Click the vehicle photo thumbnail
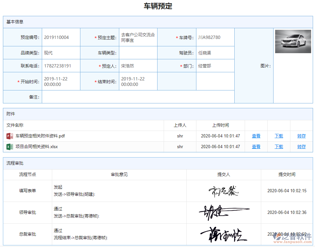The height and width of the screenshot is (247, 315). pos(293,41)
